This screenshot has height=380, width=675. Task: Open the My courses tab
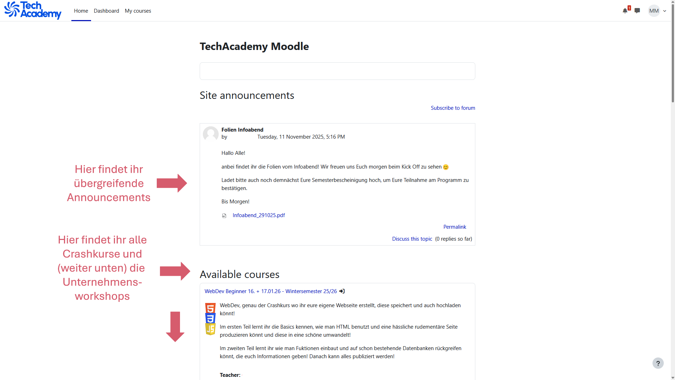(x=138, y=11)
